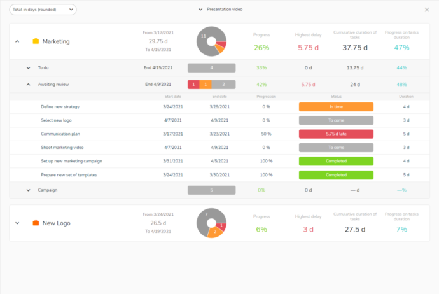Click the gray segment showing 2 in Awaiting review

[223, 84]
